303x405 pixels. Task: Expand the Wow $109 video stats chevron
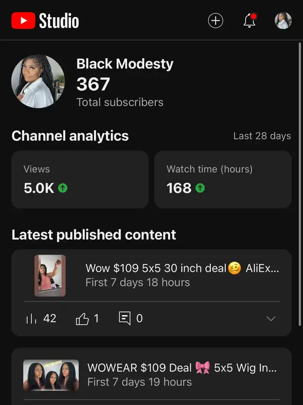[x=271, y=319]
